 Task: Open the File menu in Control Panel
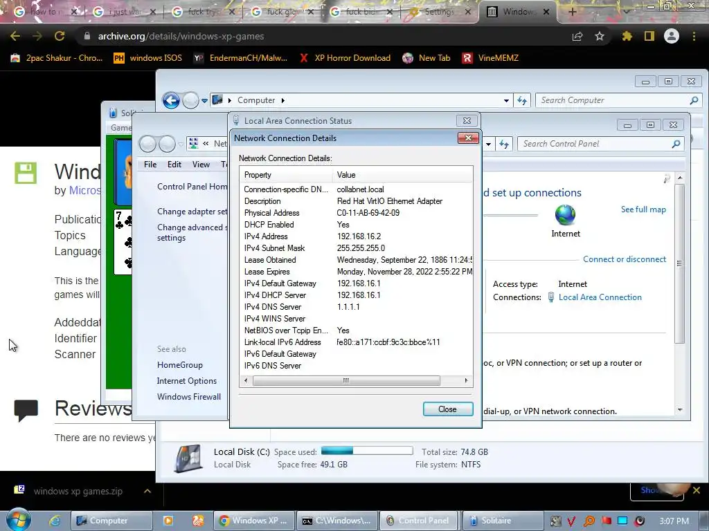[x=150, y=165]
